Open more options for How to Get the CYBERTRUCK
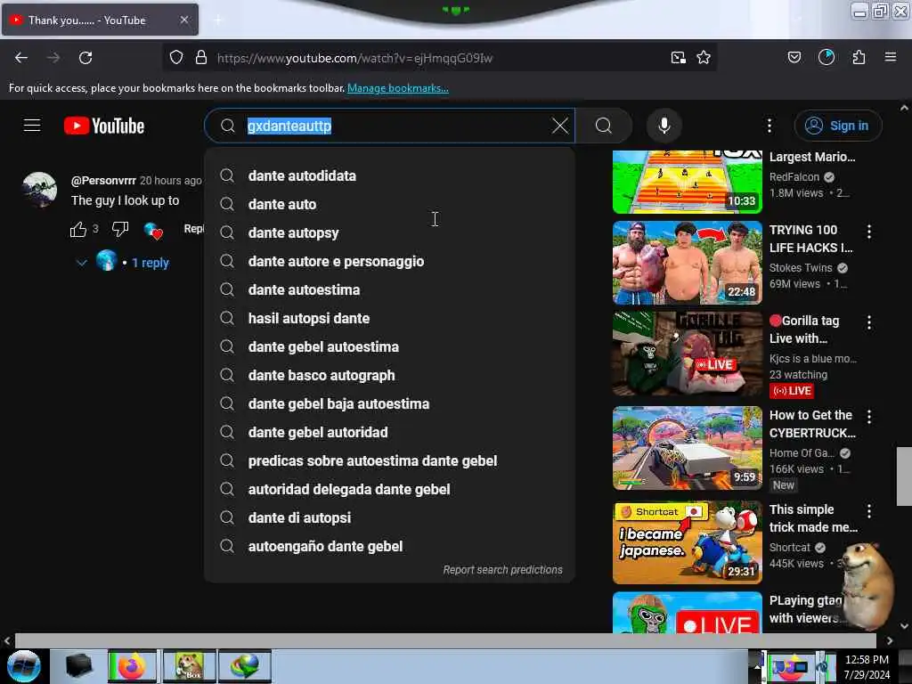Image resolution: width=912 pixels, height=684 pixels. (x=869, y=417)
